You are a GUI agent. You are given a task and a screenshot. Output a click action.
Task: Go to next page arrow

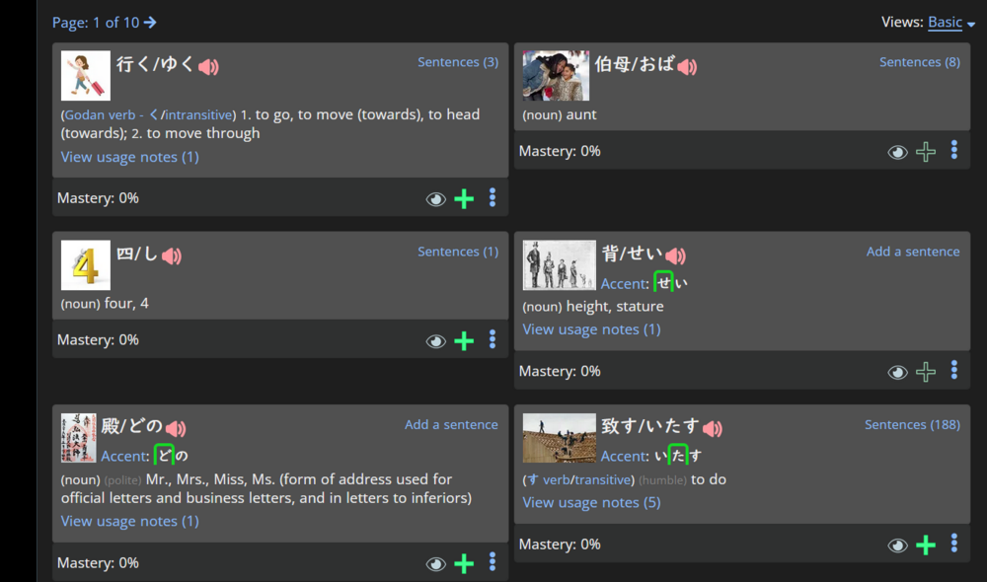[x=150, y=23]
